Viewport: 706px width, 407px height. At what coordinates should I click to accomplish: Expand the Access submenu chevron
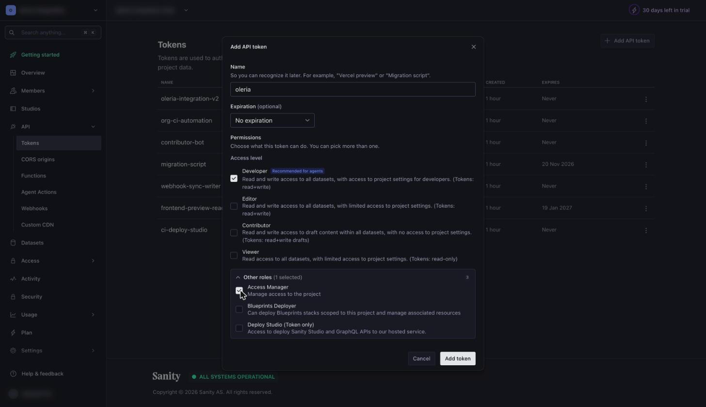(93, 261)
